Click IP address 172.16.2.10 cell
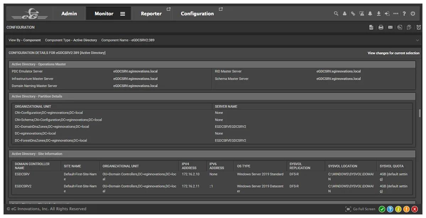426x218 pixels. pos(191,174)
